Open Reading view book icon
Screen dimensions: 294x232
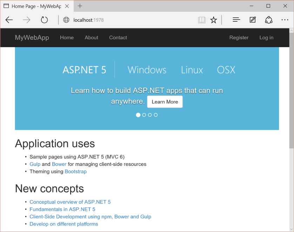click(202, 20)
